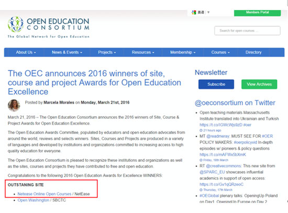The width and height of the screenshot is (288, 213).
Task: Click the Google Translate language icon
Action: click(x=194, y=13)
